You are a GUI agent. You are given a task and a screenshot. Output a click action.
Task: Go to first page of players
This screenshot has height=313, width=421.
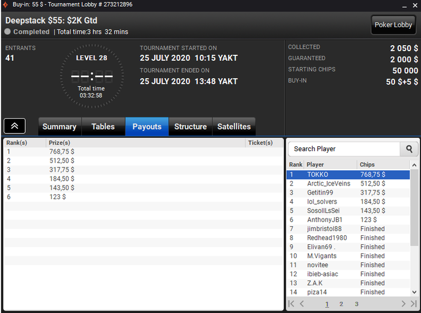[x=291, y=304]
